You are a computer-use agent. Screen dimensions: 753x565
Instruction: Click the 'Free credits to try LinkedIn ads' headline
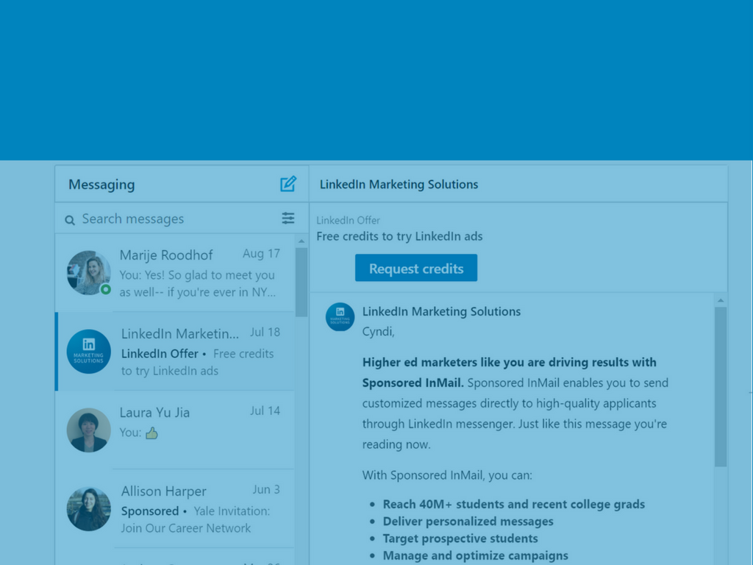click(399, 236)
